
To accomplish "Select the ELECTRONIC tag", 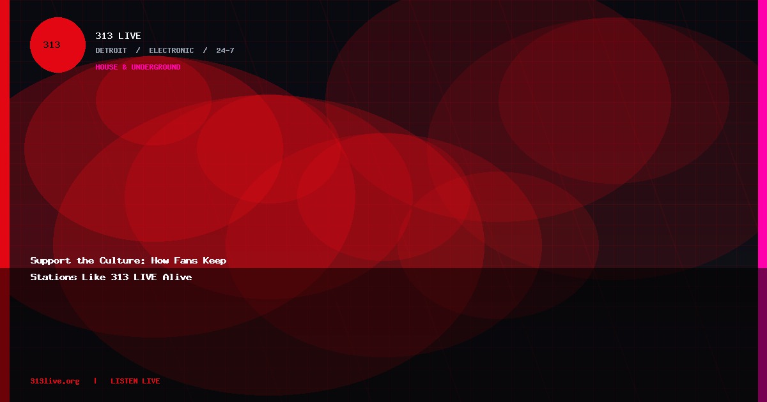I will [171, 50].
